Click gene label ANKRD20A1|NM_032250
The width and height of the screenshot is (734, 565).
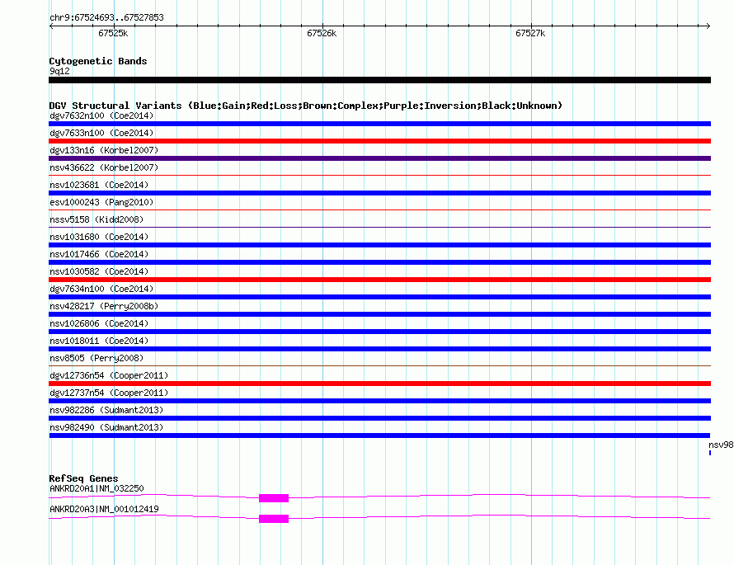(96, 488)
